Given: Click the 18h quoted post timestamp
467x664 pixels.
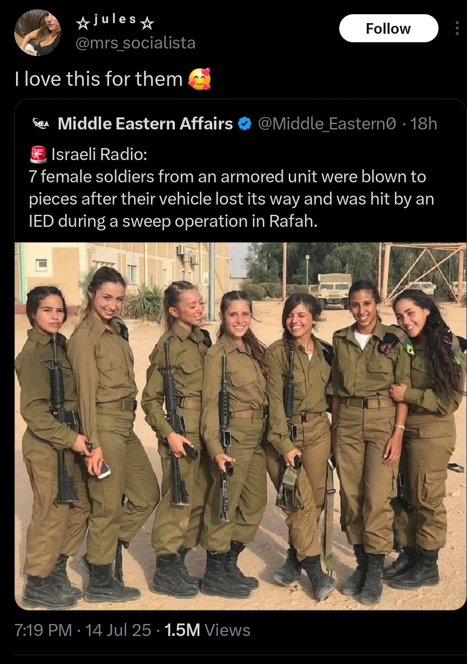Looking at the screenshot, I should tap(423, 124).
